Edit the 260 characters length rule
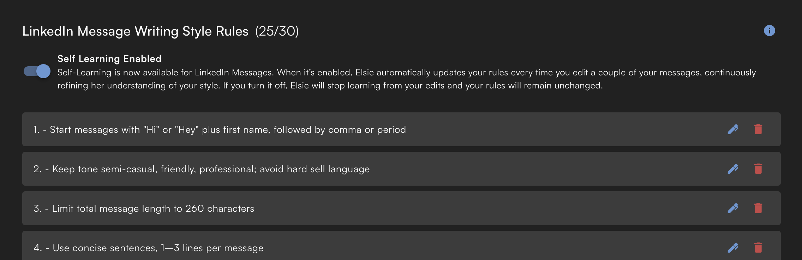This screenshot has height=260, width=802. [733, 208]
